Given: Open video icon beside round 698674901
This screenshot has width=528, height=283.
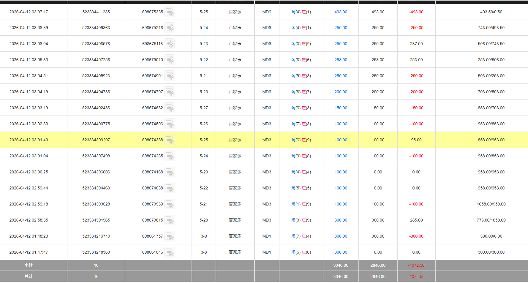Looking at the screenshot, I should [x=170, y=76].
